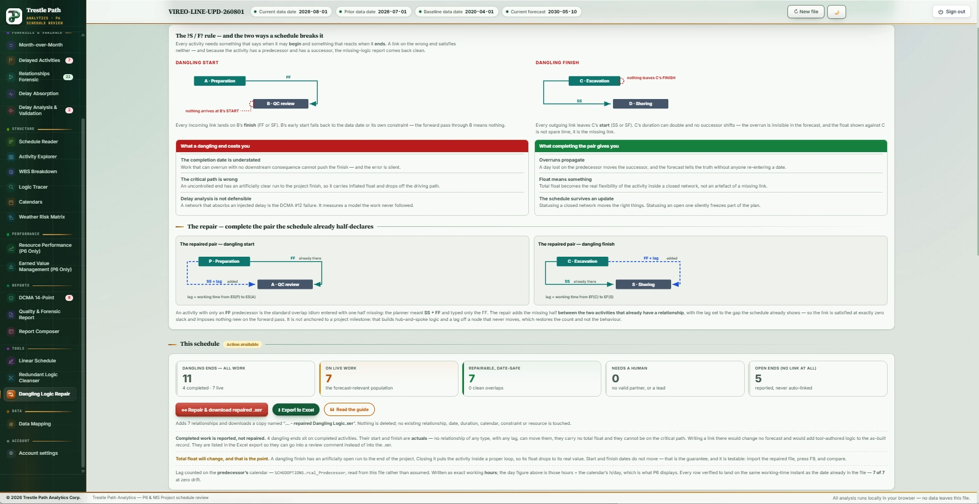This screenshot has height=504, width=979.
Task: Click the Weather Risk Matrix icon
Action: click(11, 217)
